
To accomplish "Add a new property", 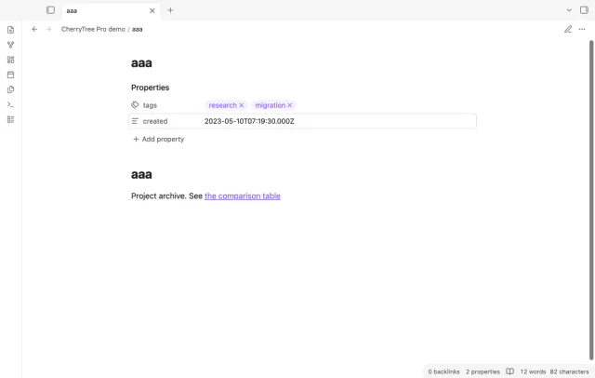I will (x=159, y=139).
